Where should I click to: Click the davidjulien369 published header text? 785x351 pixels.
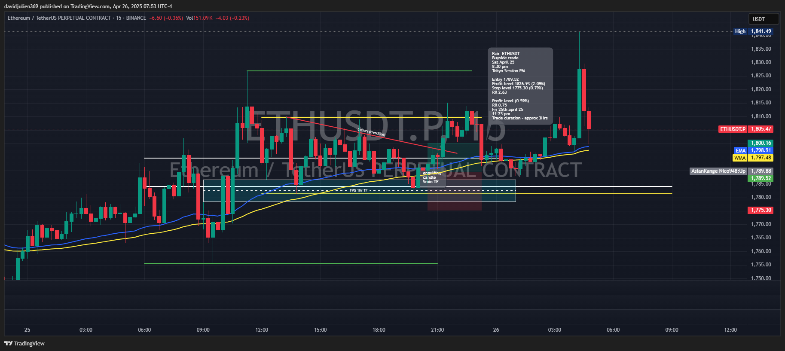pos(88,6)
